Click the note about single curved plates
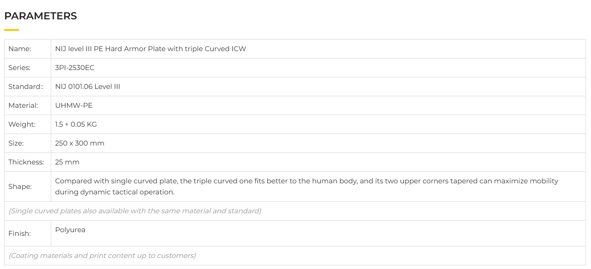 pos(135,211)
